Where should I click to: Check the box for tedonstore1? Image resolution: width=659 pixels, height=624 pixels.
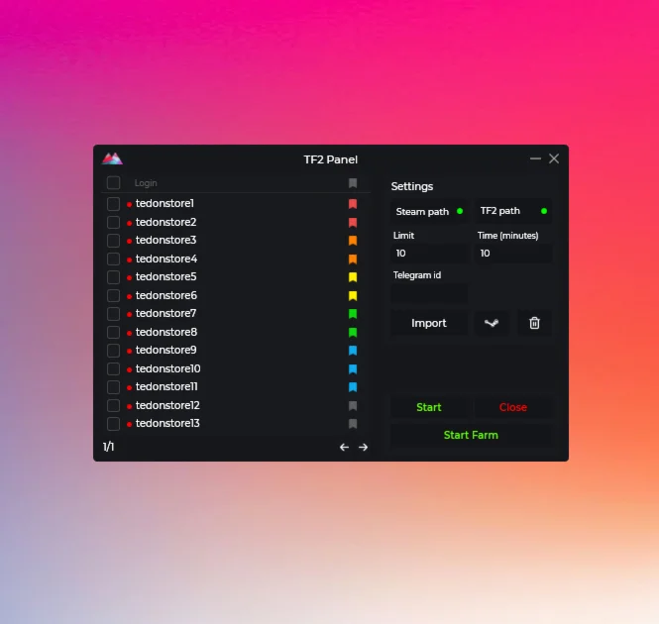[114, 204]
